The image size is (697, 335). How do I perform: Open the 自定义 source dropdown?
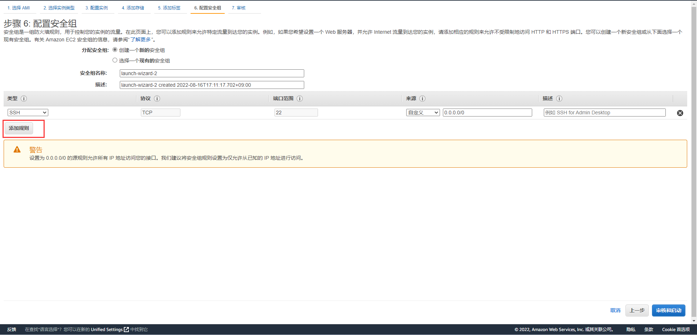pyautogui.click(x=423, y=113)
